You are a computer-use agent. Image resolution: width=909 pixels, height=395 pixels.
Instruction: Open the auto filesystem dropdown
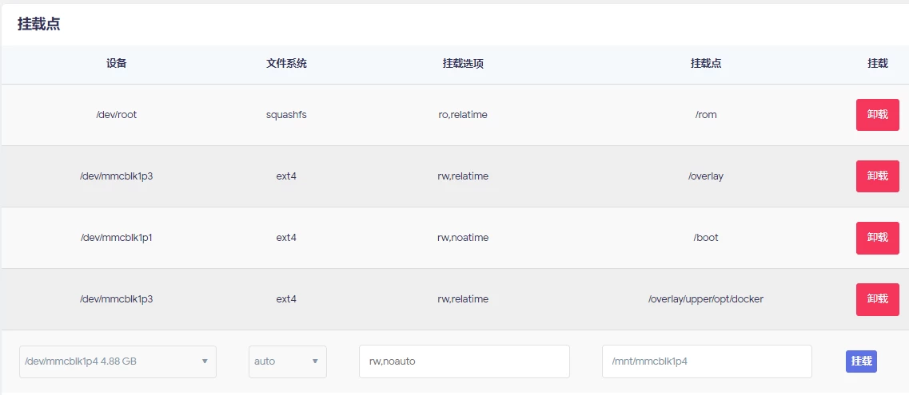pos(288,361)
